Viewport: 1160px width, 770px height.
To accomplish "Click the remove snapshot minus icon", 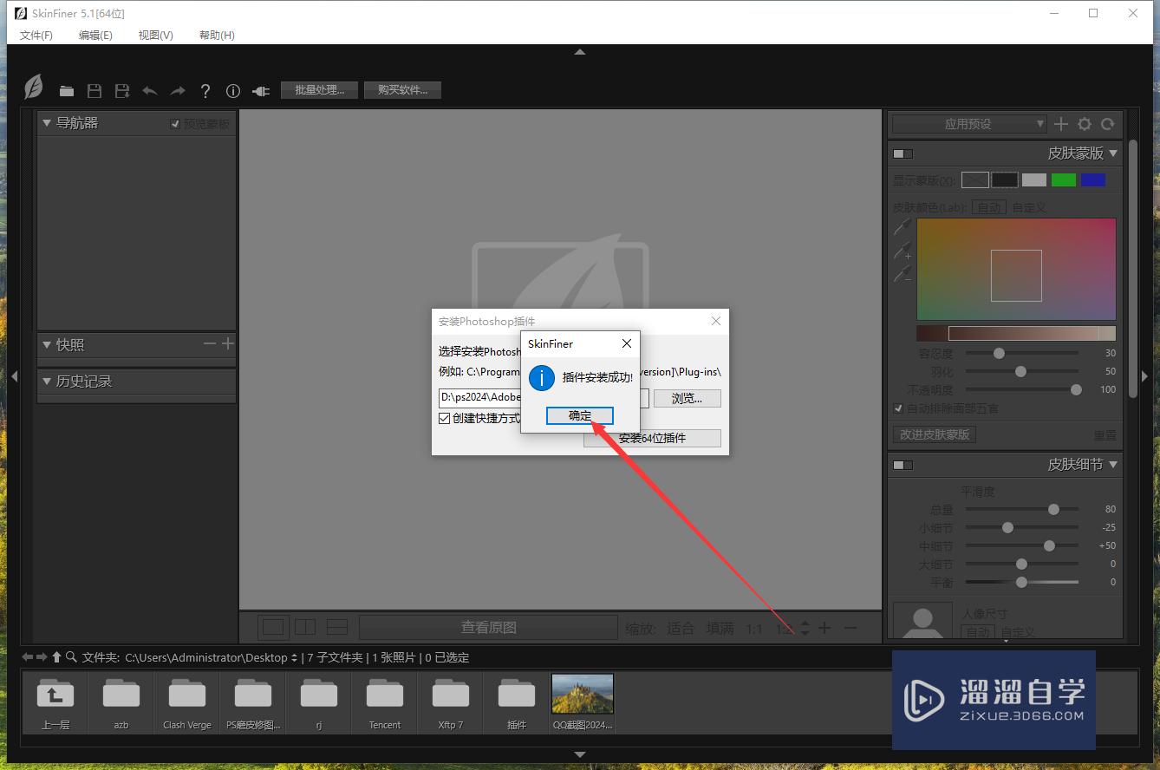I will tap(210, 344).
